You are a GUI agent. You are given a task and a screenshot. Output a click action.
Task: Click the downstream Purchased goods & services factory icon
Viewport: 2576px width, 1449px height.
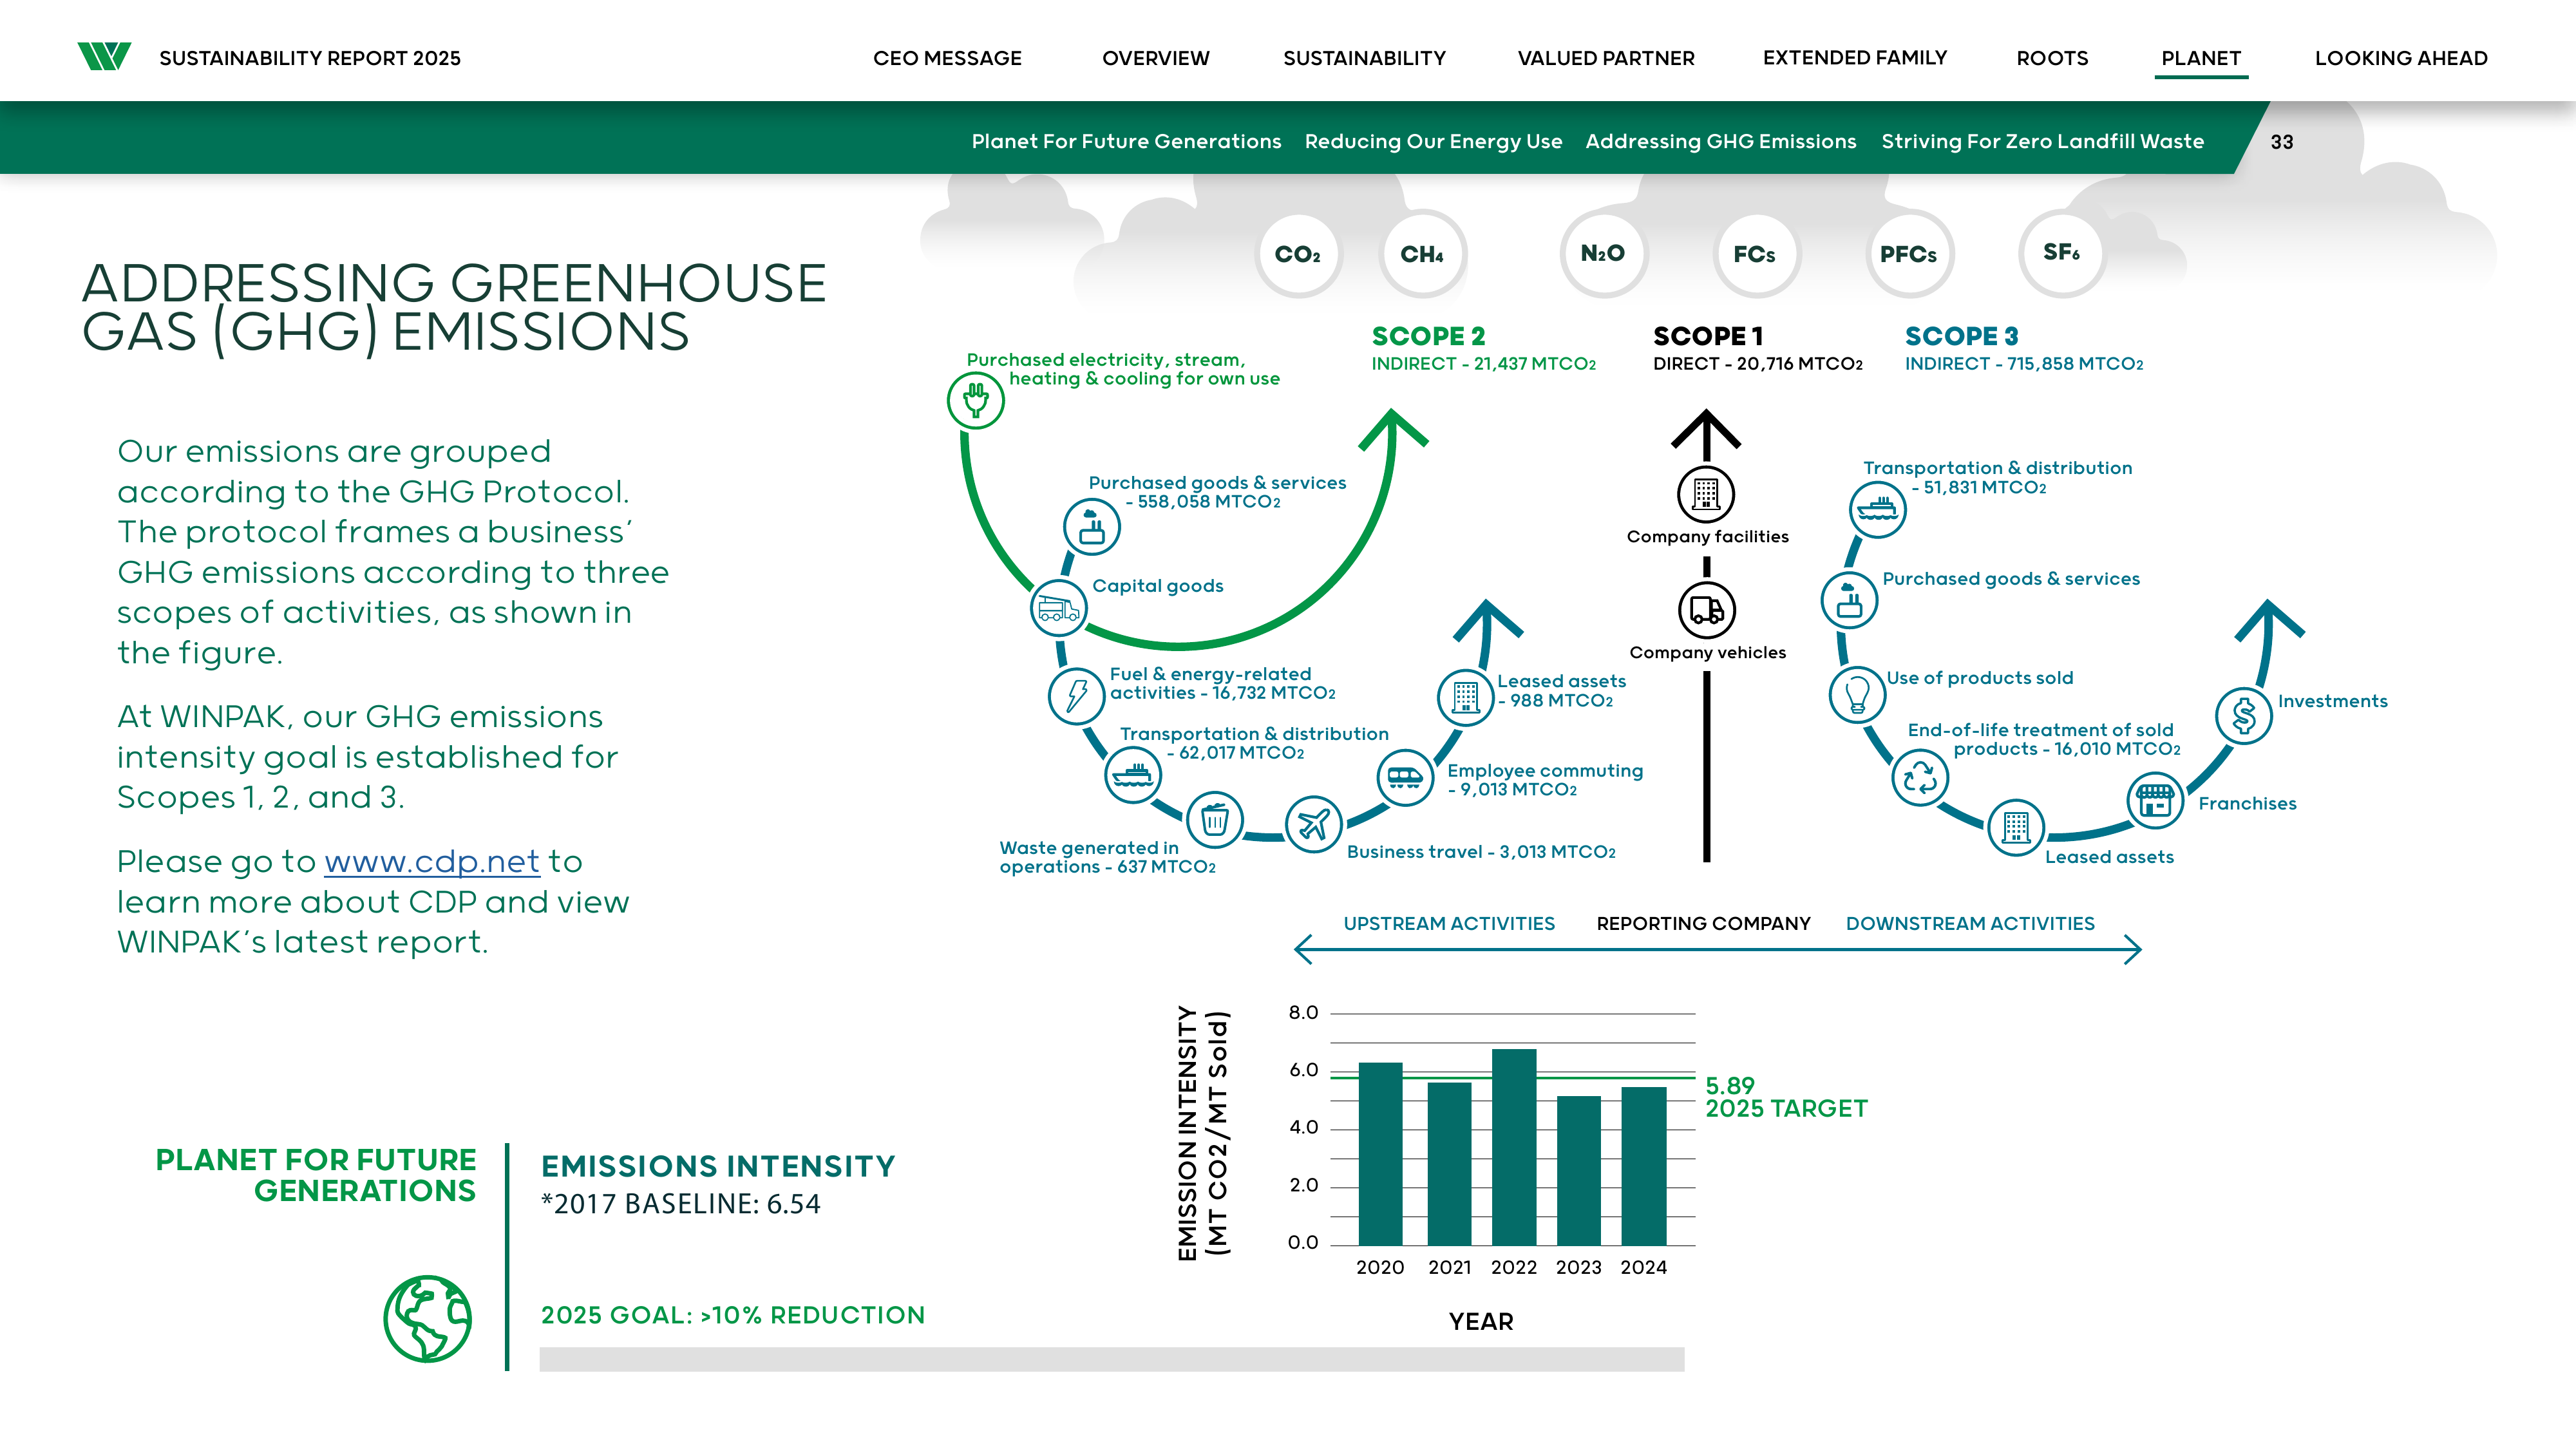click(x=1849, y=601)
